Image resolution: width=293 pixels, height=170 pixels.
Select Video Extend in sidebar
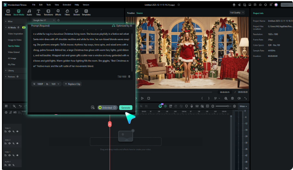pos(14,52)
